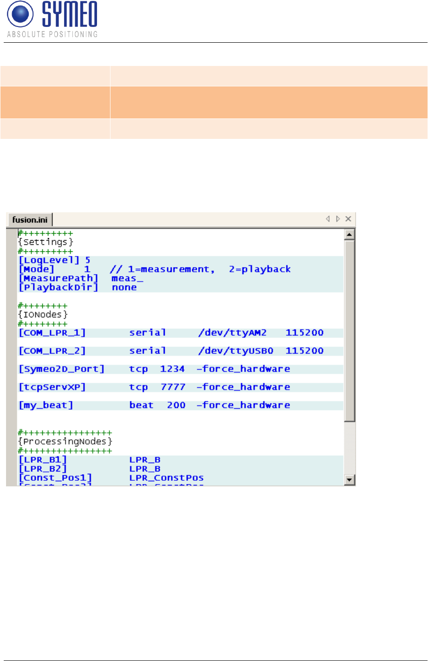Click the [my_beat] entry
Screen dimensions: 428x661
45,405
